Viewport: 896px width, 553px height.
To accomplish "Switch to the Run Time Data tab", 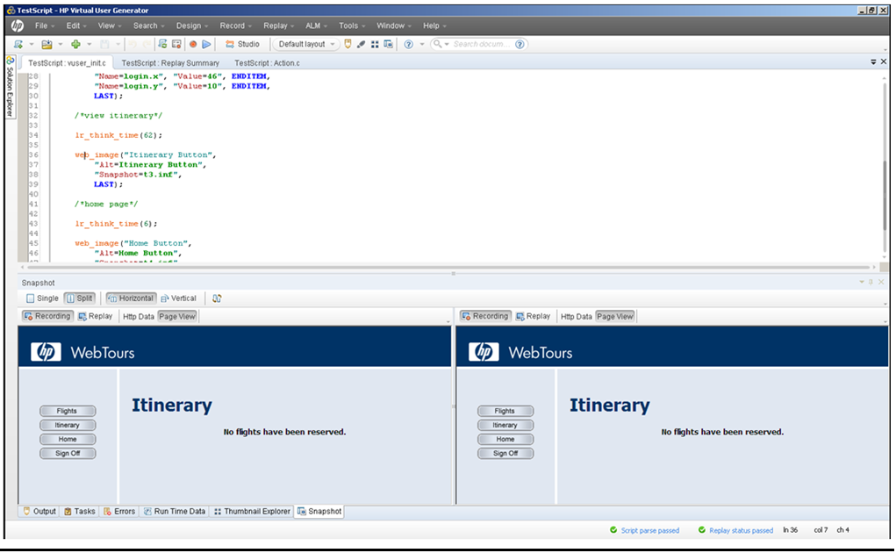I will tap(174, 511).
